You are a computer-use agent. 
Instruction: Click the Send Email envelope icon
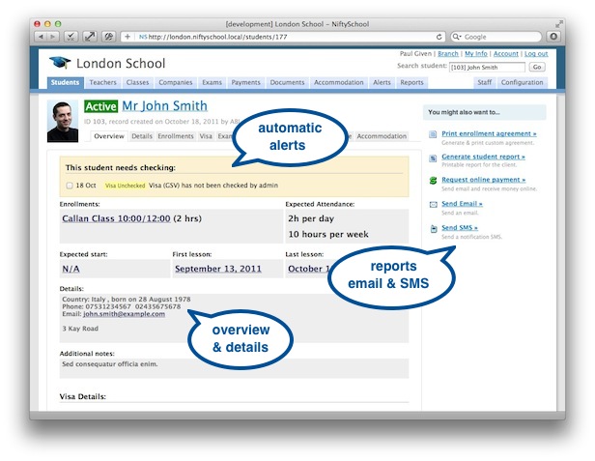pyautogui.click(x=433, y=204)
